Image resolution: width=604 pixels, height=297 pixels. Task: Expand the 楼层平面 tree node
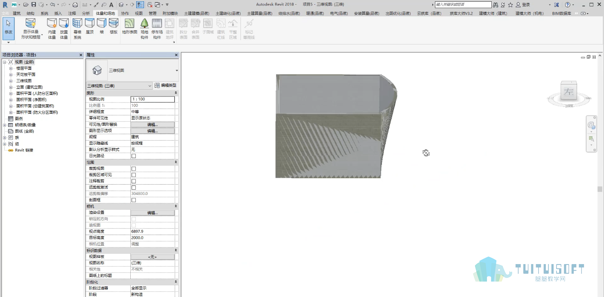11,68
